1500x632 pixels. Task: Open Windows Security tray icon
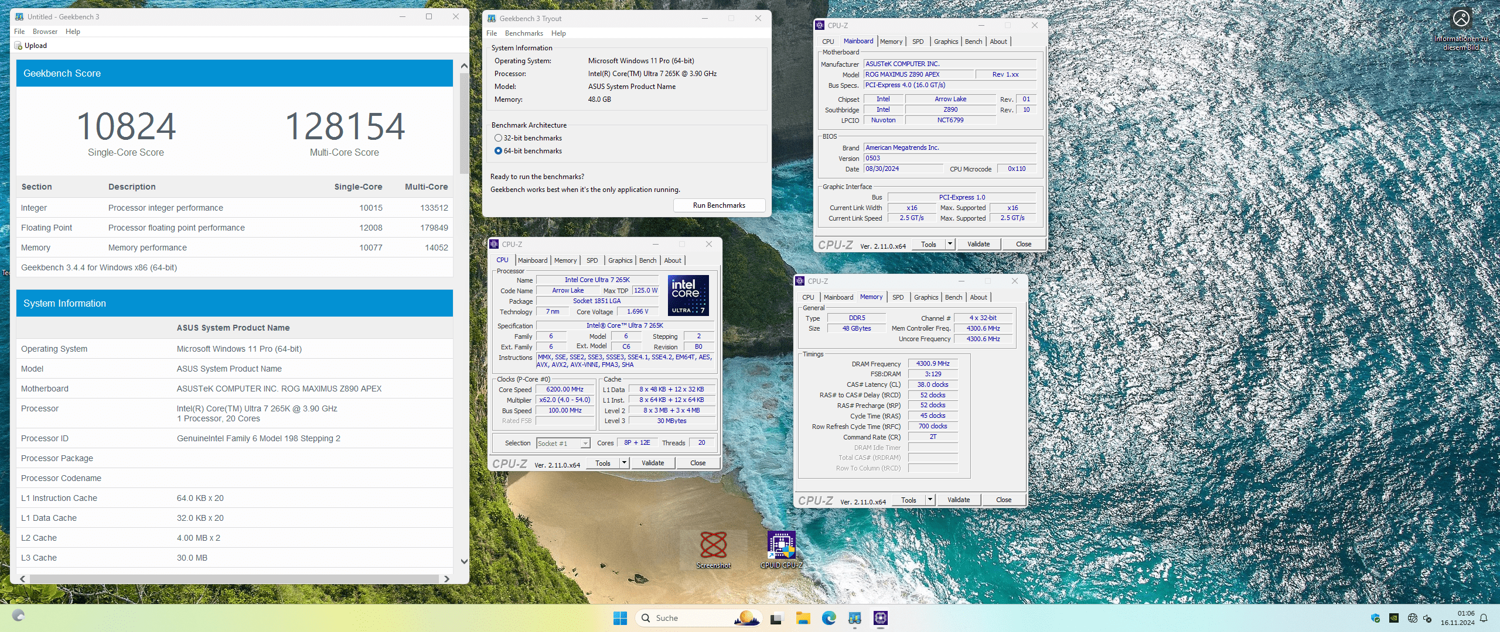[1375, 618]
